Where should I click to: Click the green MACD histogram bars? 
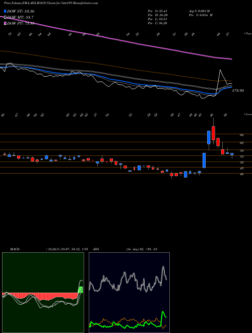[x=81, y=290]
